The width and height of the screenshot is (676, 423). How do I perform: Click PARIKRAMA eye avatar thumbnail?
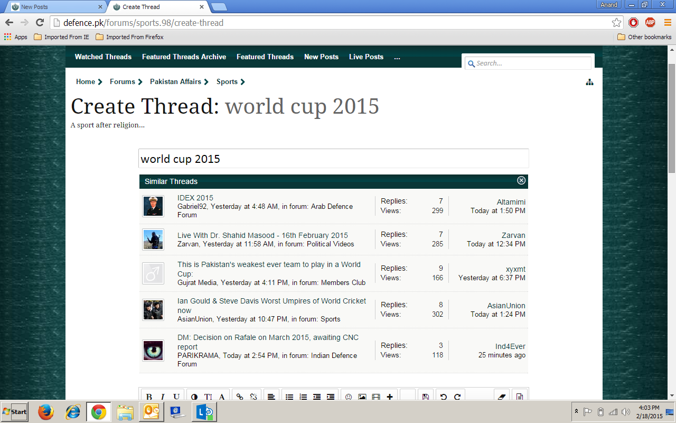pyautogui.click(x=153, y=351)
